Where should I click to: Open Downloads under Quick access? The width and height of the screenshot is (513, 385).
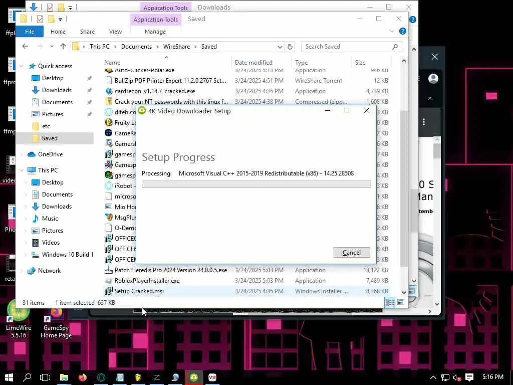tap(57, 90)
